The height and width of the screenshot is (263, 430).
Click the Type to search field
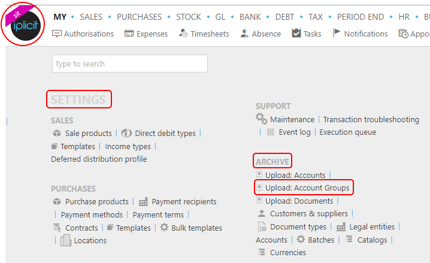coord(130,64)
